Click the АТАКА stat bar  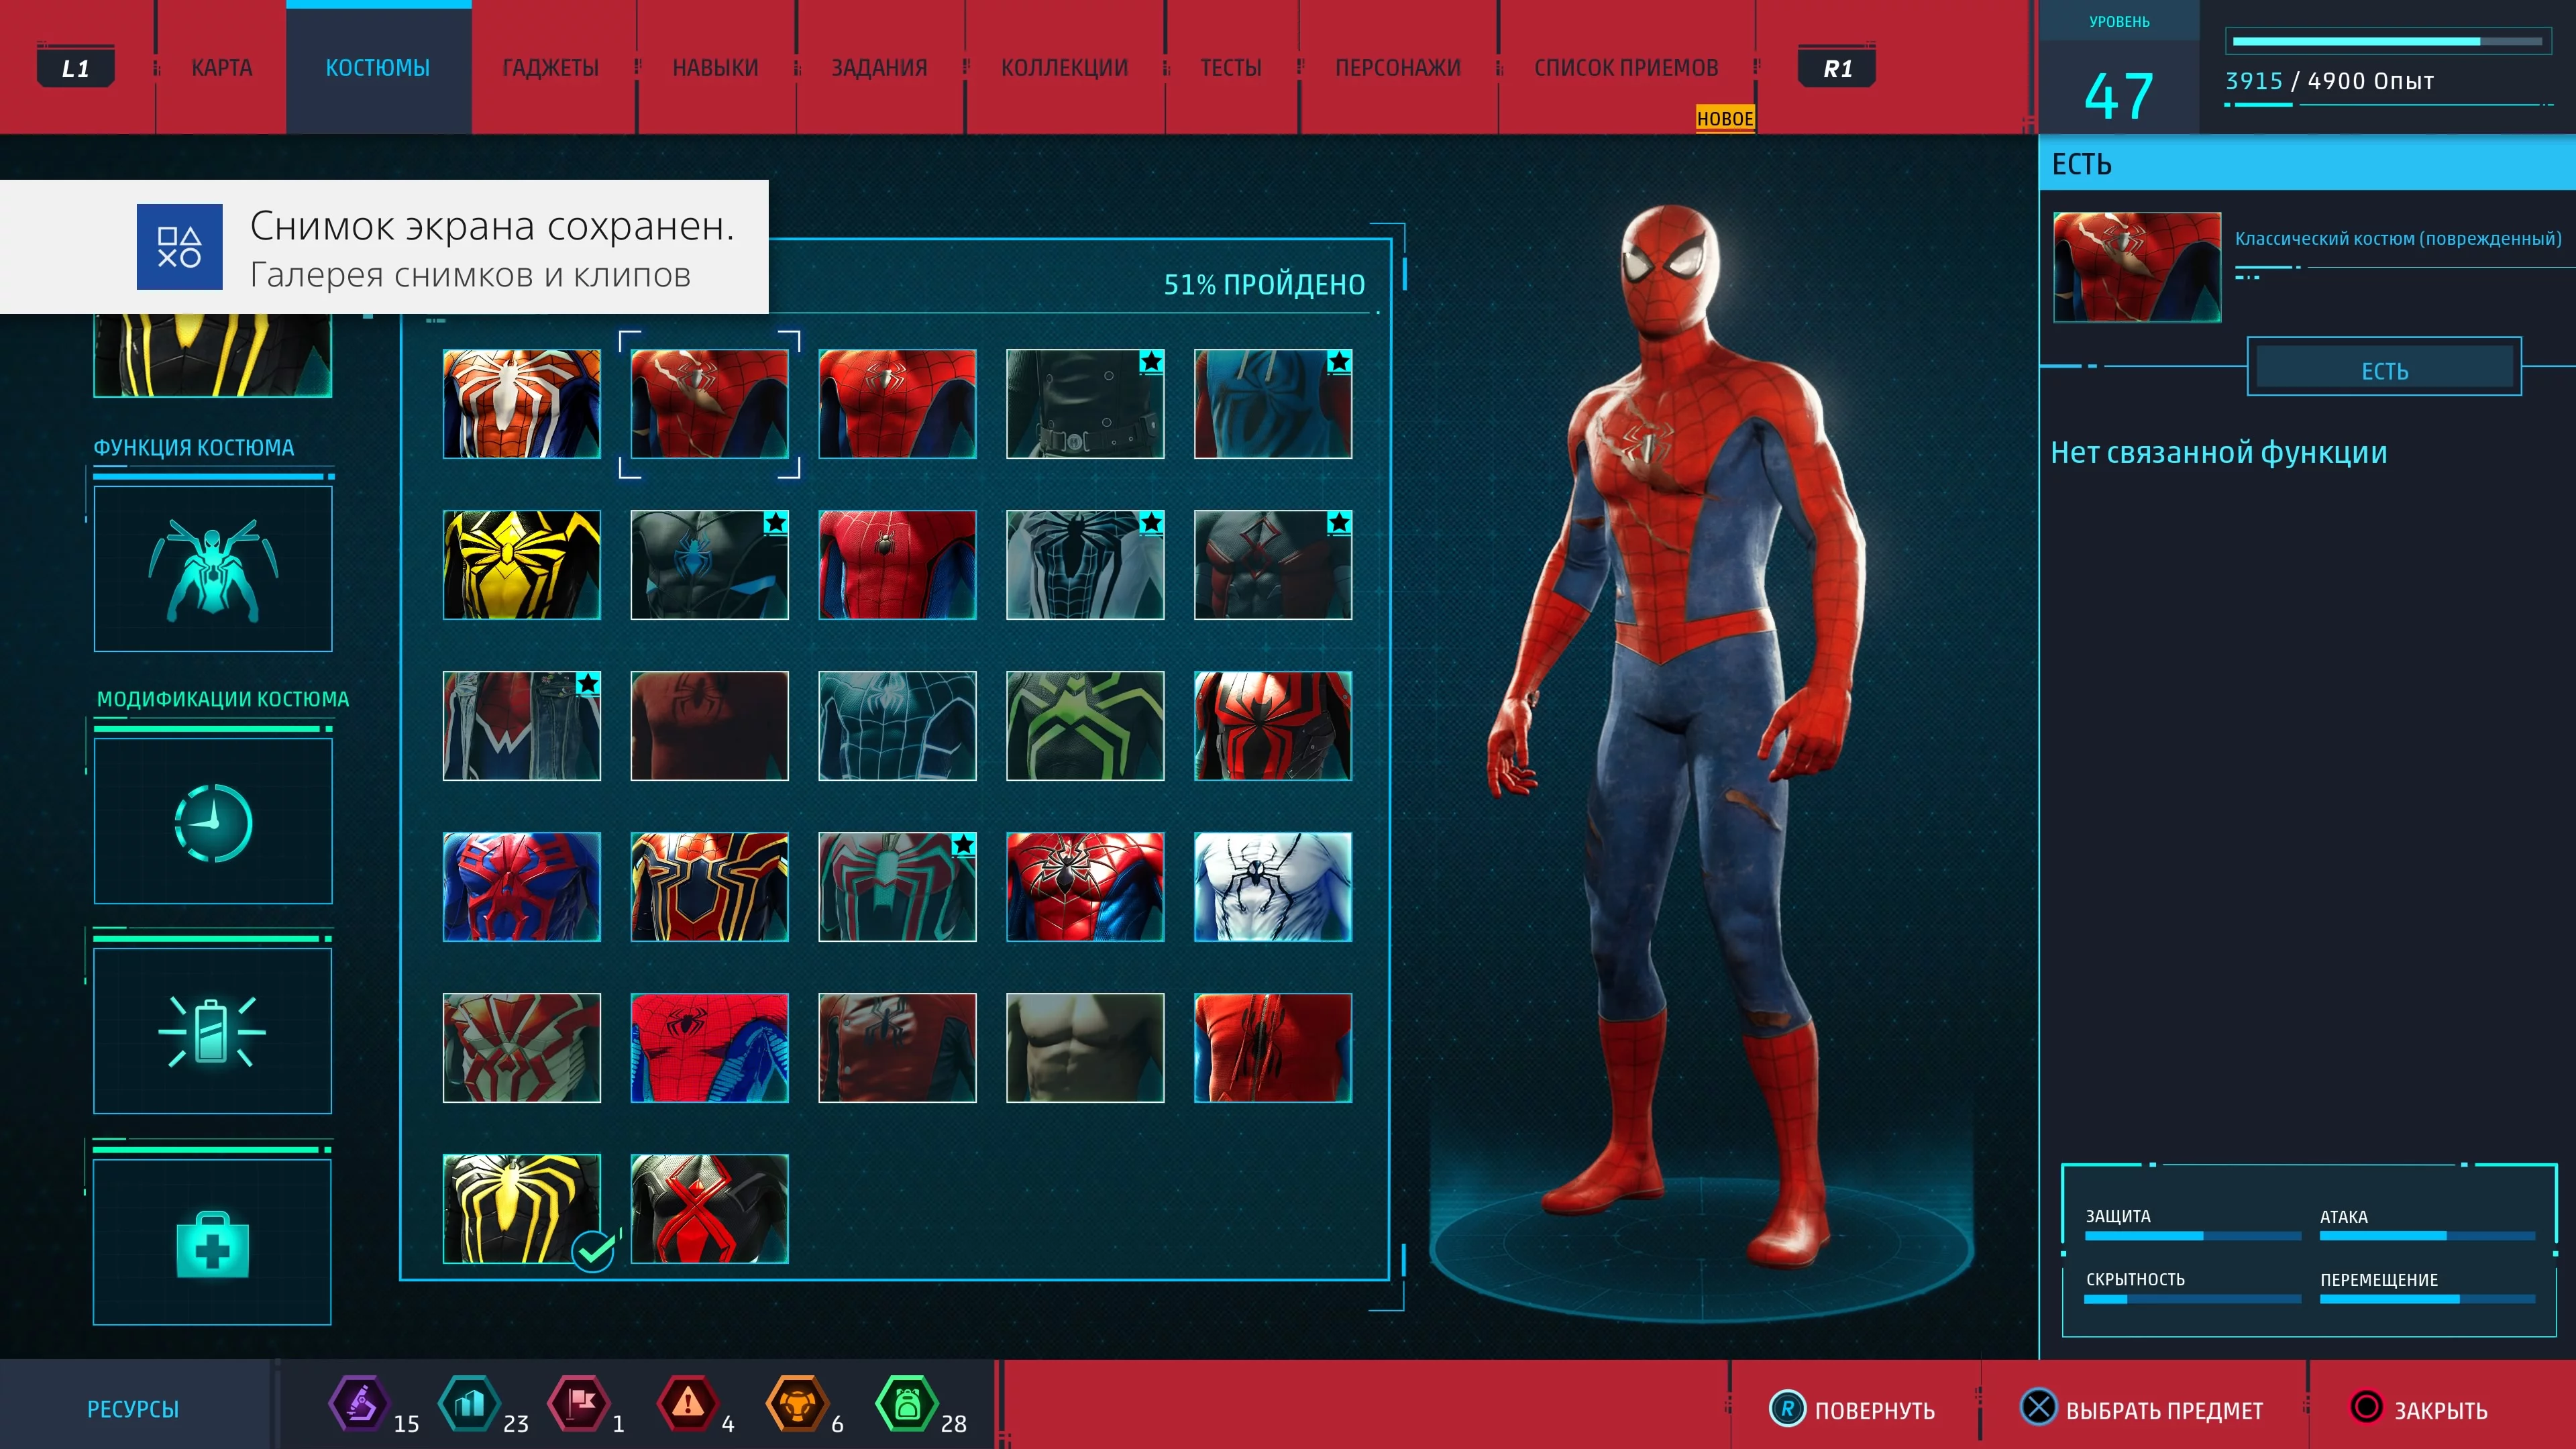point(2427,1236)
